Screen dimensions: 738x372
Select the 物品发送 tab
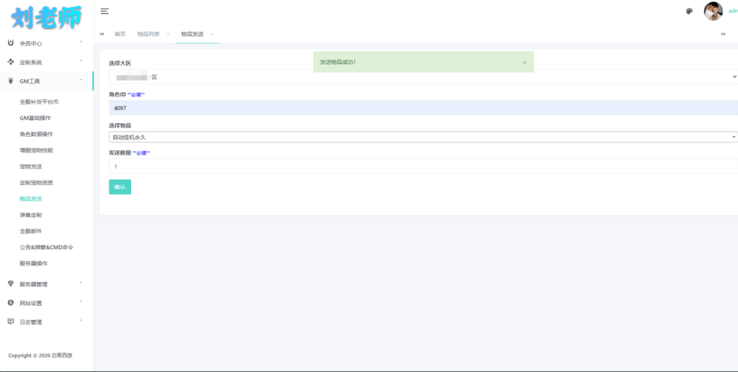tap(192, 35)
